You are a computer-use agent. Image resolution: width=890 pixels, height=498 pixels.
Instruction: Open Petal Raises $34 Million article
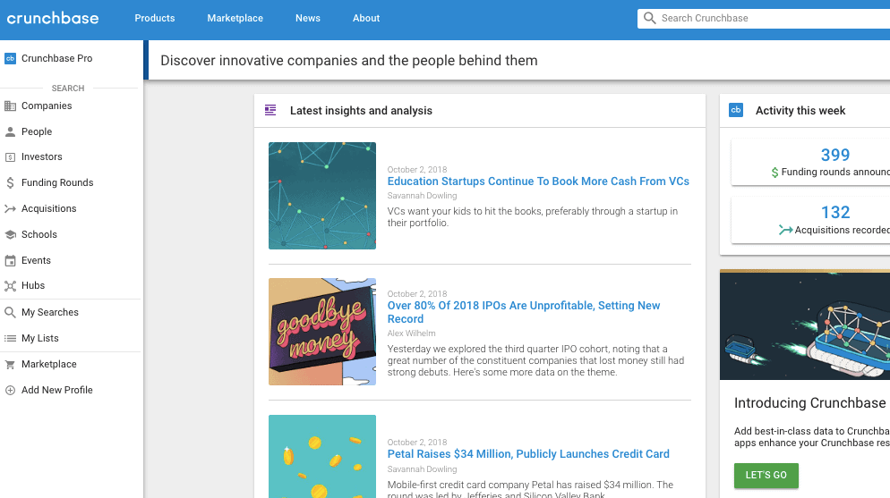(x=528, y=454)
